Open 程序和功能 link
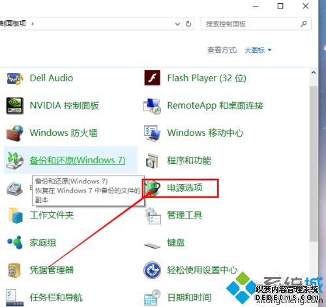The height and width of the screenshot is (307, 326). 189,161
